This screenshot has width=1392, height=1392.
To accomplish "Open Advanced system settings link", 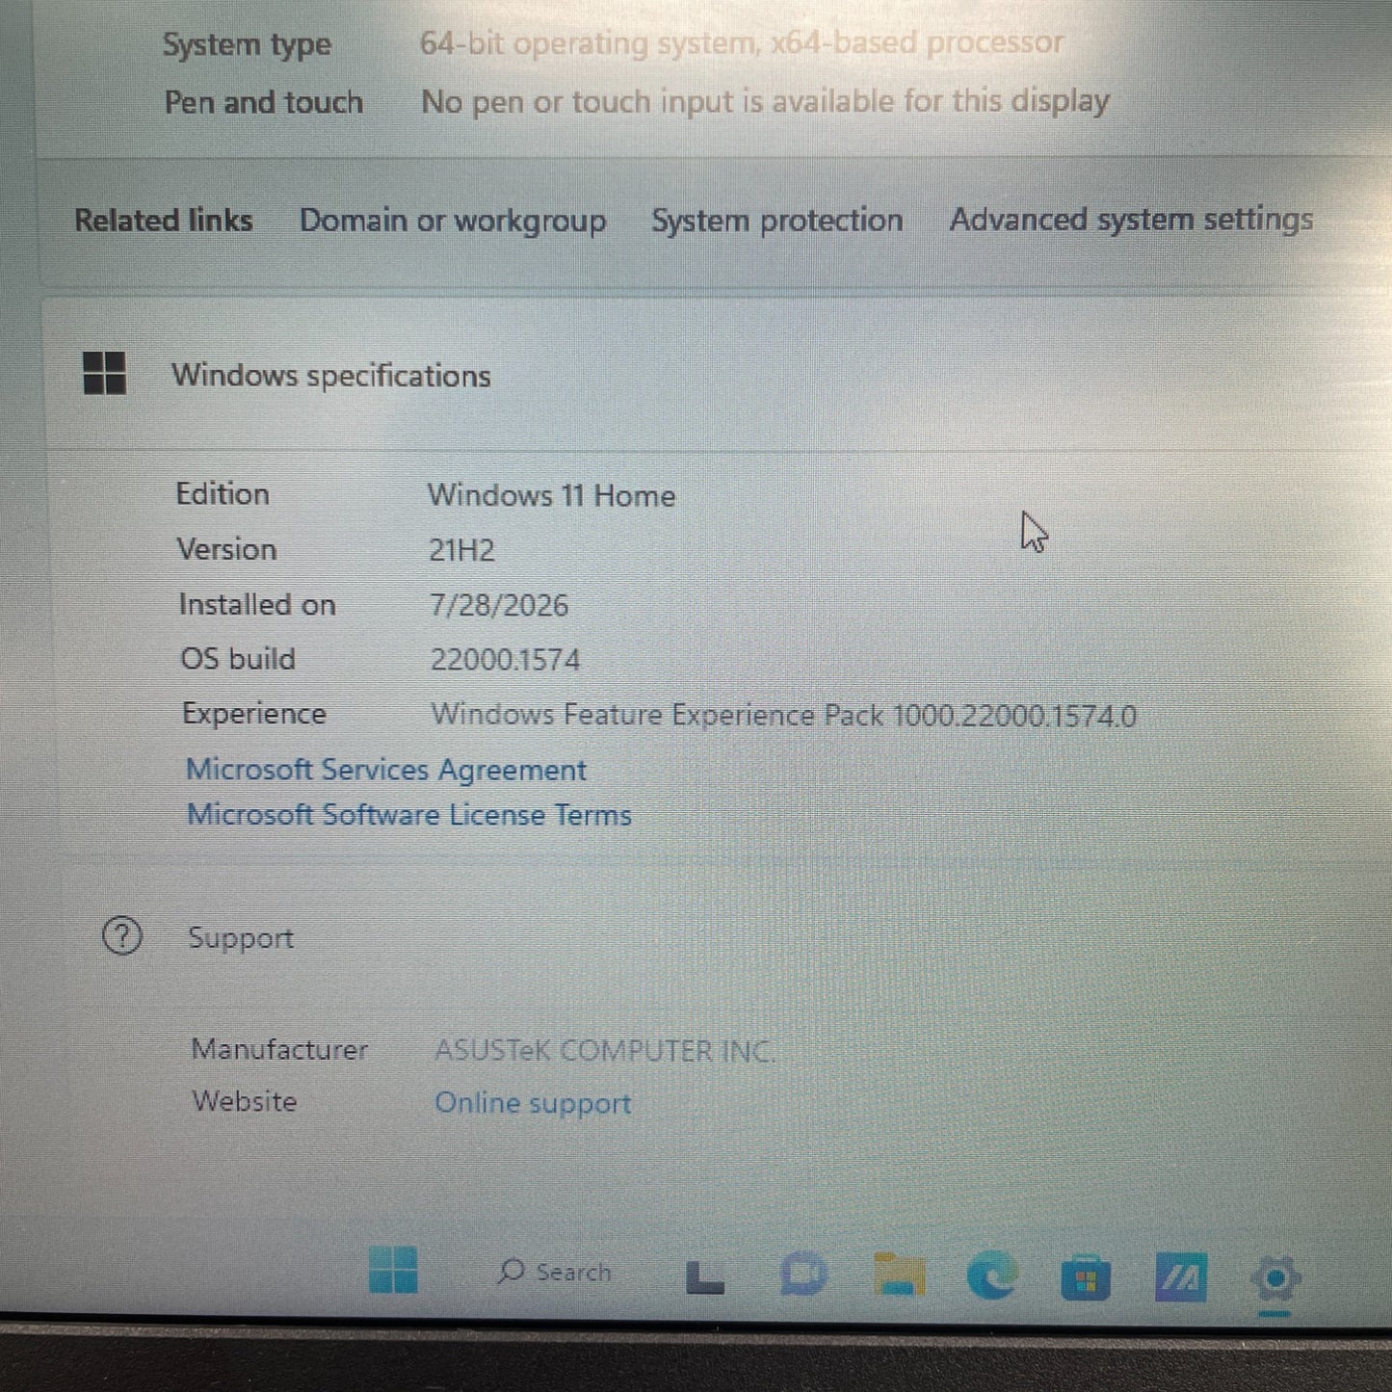I will pos(1131,220).
